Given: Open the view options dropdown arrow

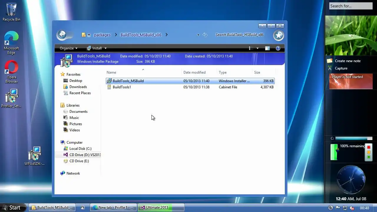Looking at the screenshot, I should 257,48.
